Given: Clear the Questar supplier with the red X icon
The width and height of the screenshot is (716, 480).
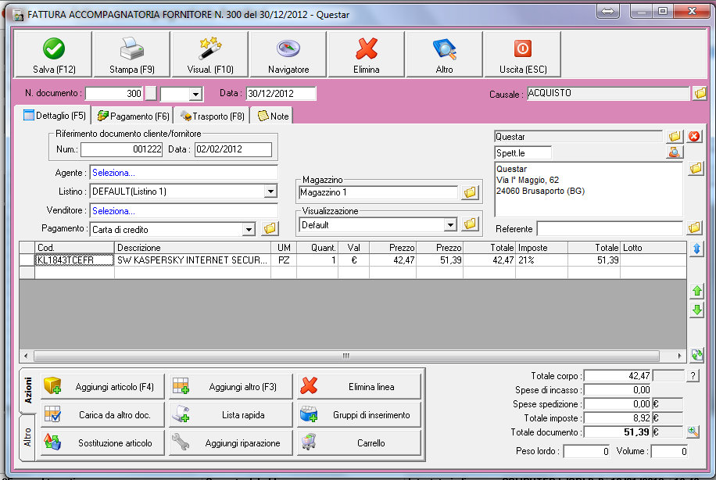Looking at the screenshot, I should coord(694,137).
